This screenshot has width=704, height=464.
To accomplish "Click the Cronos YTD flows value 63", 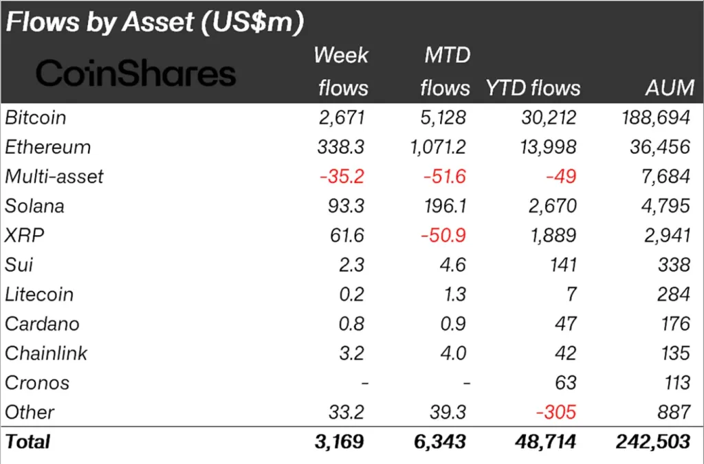I will (x=565, y=383).
